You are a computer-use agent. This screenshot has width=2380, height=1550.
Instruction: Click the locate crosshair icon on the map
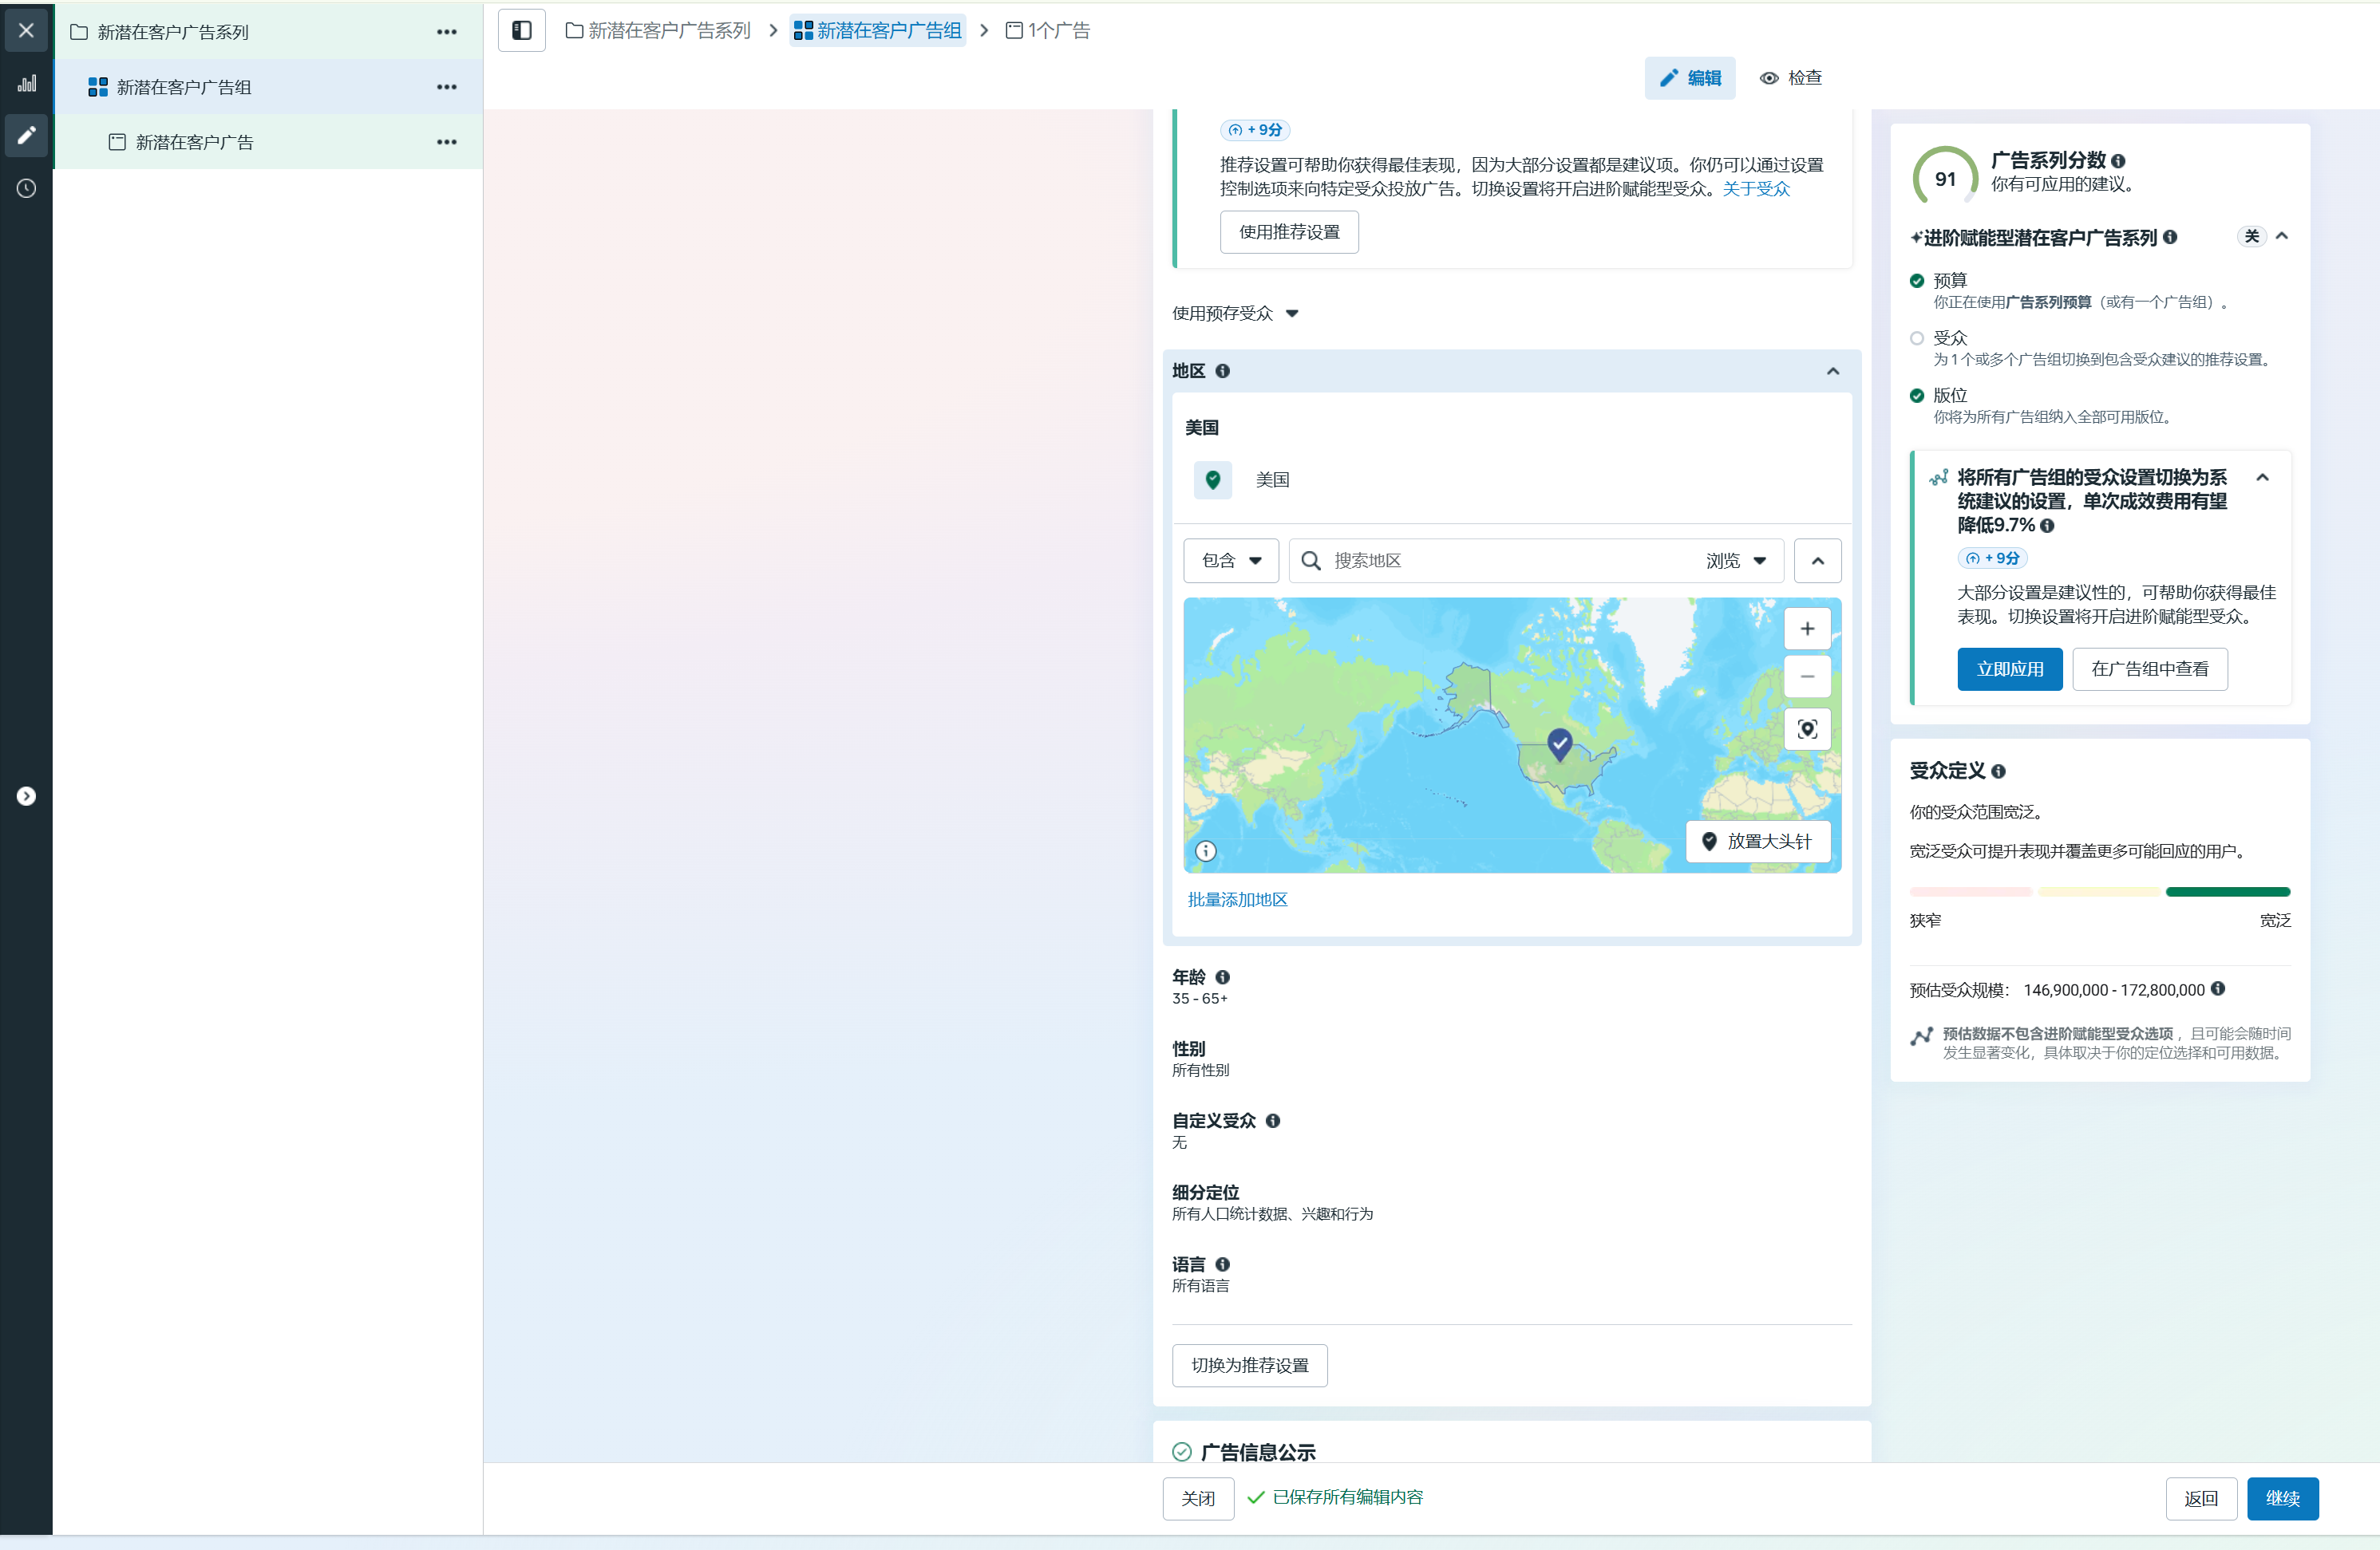pos(1807,730)
